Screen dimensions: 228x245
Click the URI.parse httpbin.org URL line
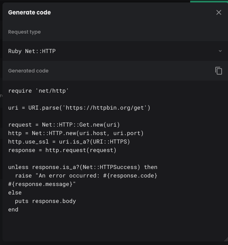79,108
